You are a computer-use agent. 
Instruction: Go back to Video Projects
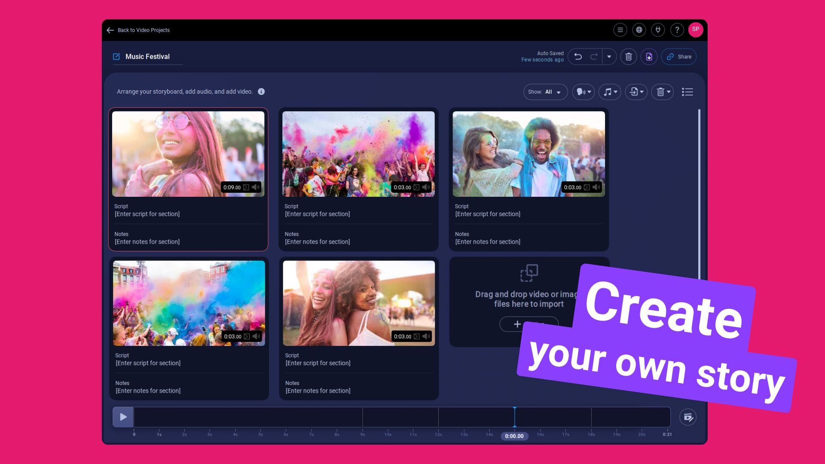[138, 30]
